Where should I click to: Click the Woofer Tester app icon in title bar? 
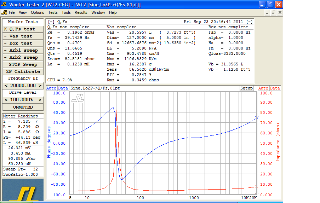(x=4, y=4)
